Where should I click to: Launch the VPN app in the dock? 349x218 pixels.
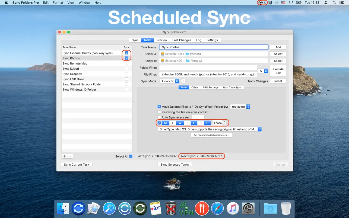[x=187, y=208]
